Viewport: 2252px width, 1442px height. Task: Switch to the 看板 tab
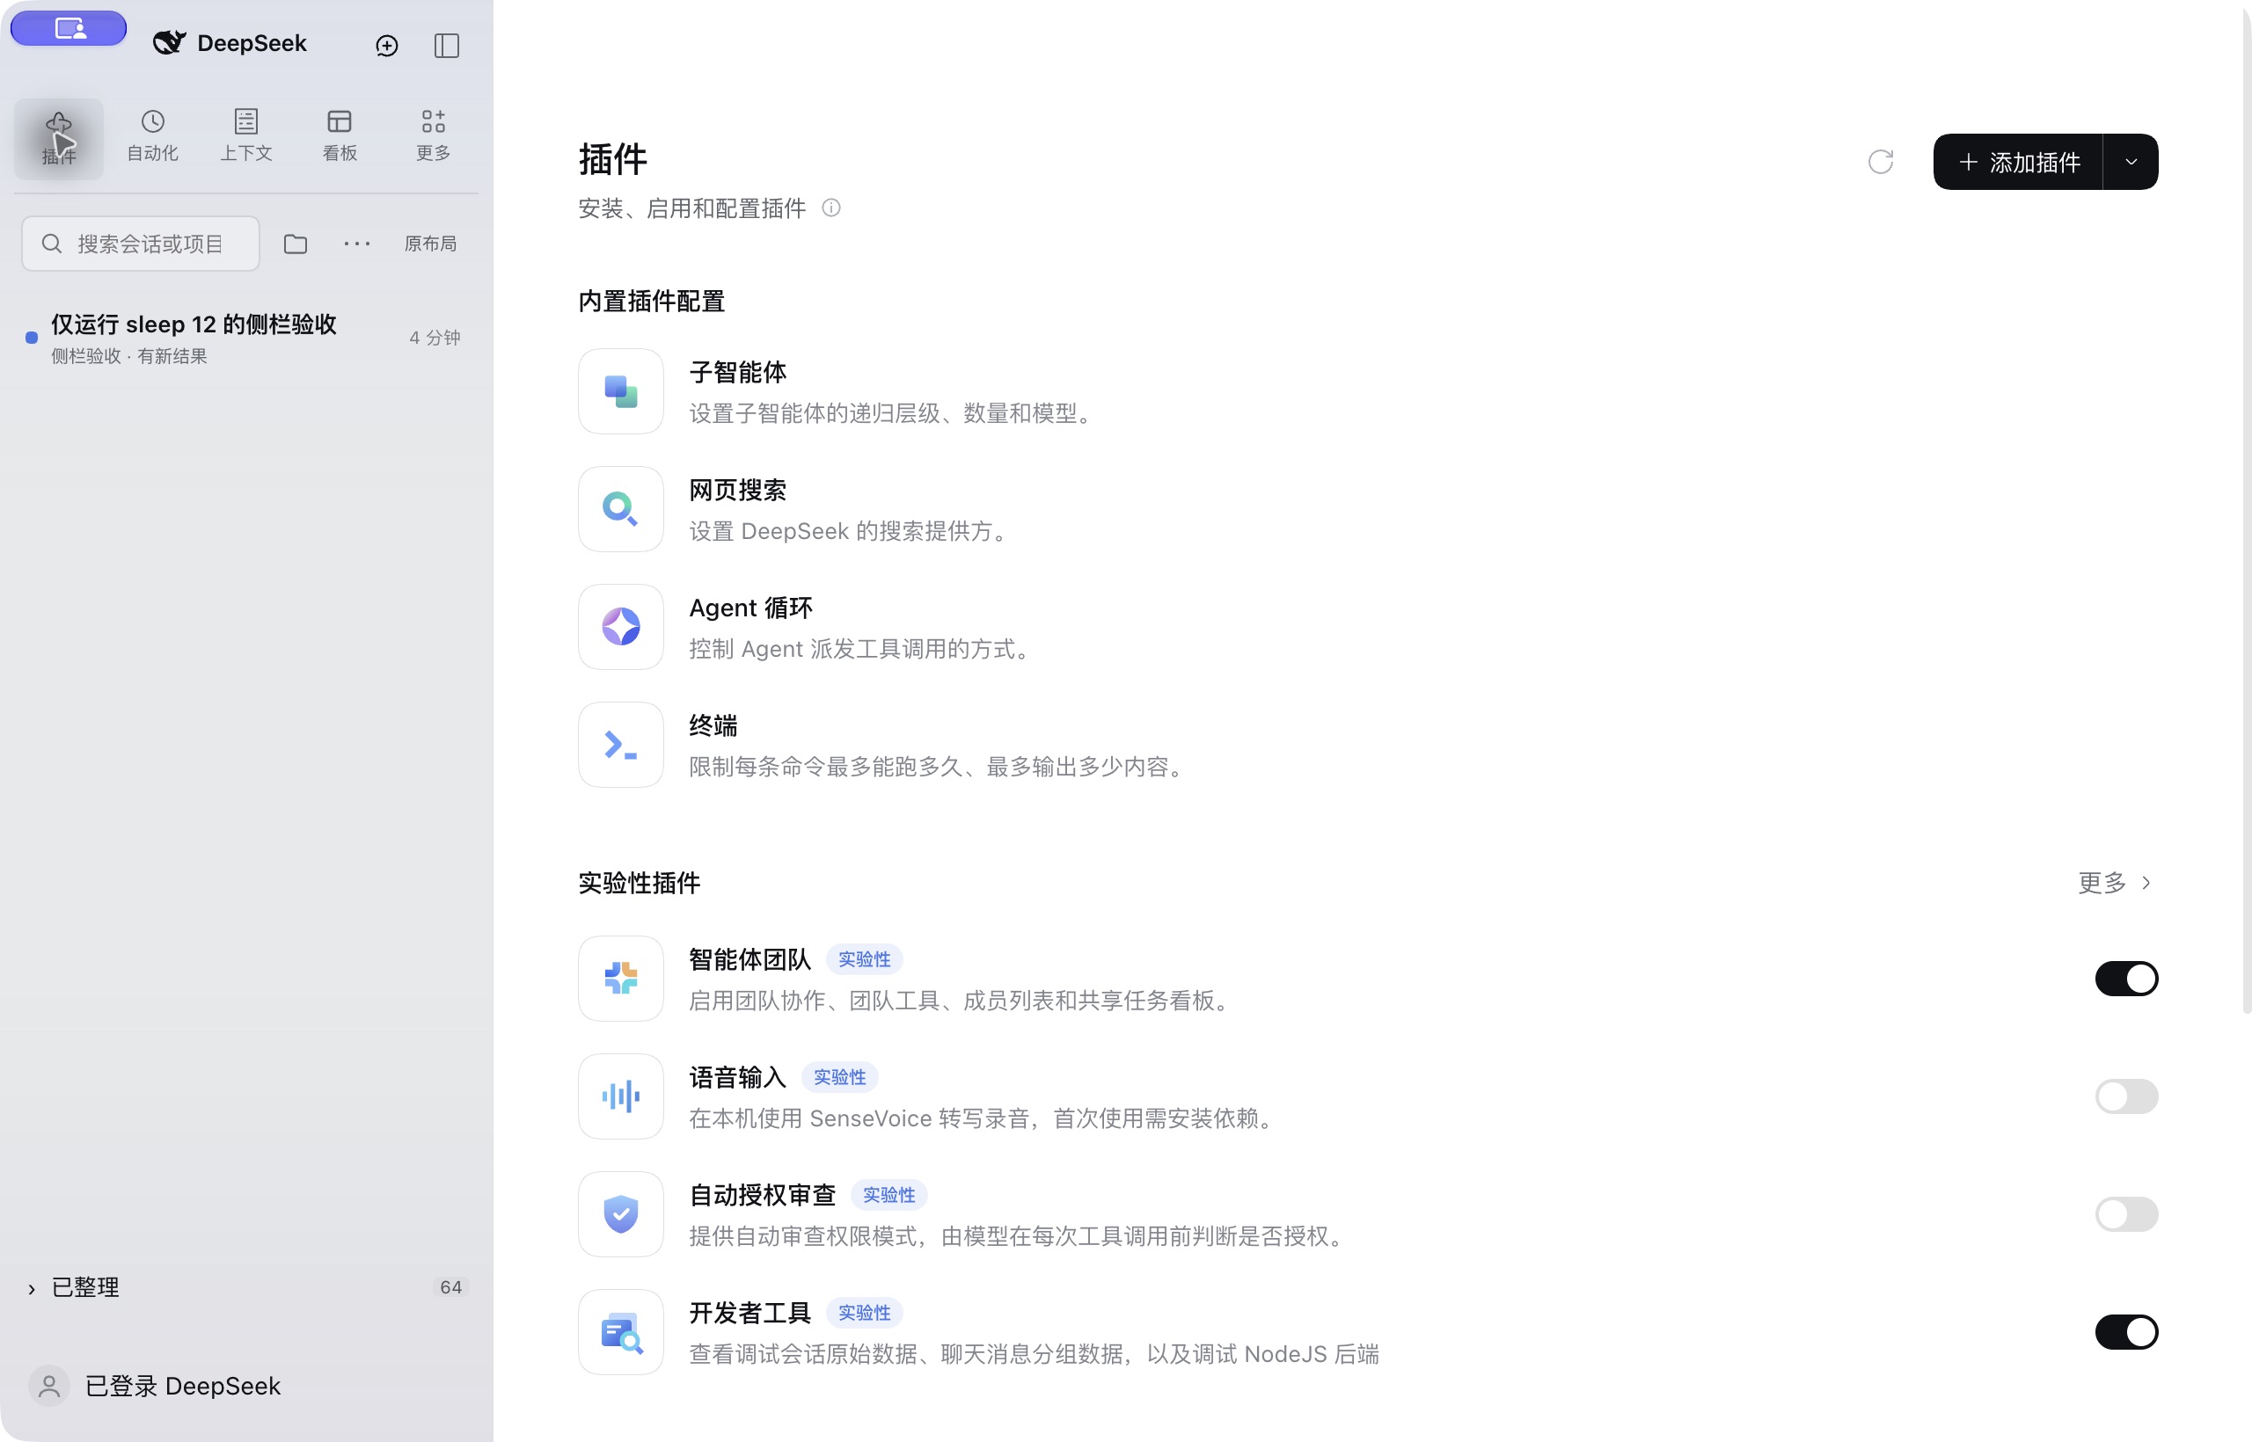pyautogui.click(x=340, y=136)
